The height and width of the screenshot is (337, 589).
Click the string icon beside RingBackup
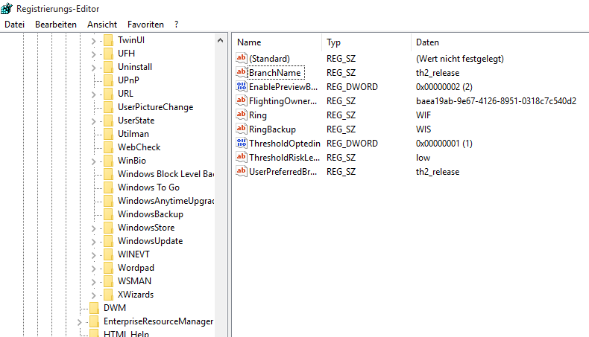tap(241, 129)
